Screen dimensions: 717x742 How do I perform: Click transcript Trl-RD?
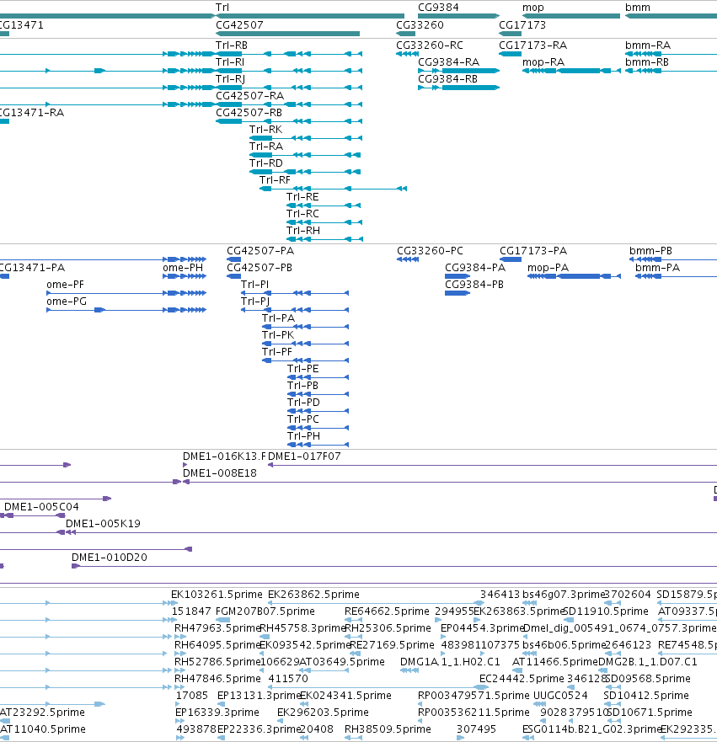tap(266, 163)
